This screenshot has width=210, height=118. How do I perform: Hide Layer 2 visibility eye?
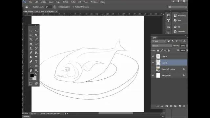153,63
